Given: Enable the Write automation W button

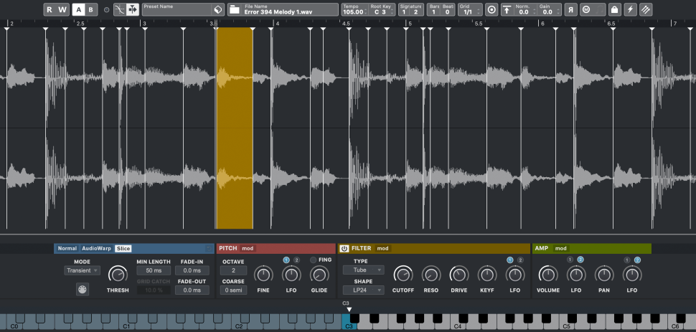Looking at the screenshot, I should point(62,9).
